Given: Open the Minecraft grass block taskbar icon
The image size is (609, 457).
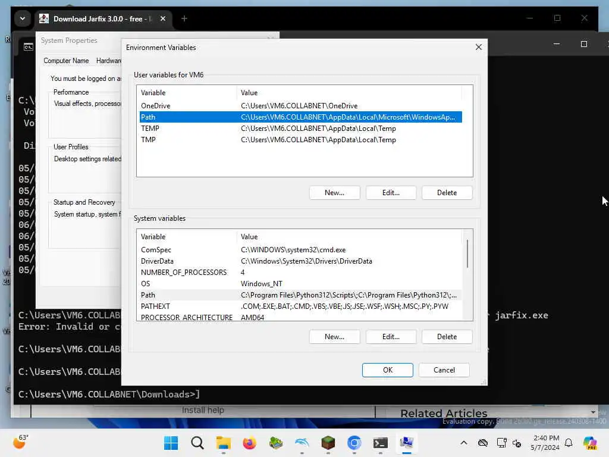Looking at the screenshot, I should (x=328, y=443).
